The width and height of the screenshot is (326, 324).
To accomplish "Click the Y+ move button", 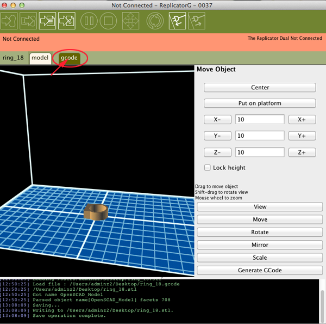I will (302, 136).
